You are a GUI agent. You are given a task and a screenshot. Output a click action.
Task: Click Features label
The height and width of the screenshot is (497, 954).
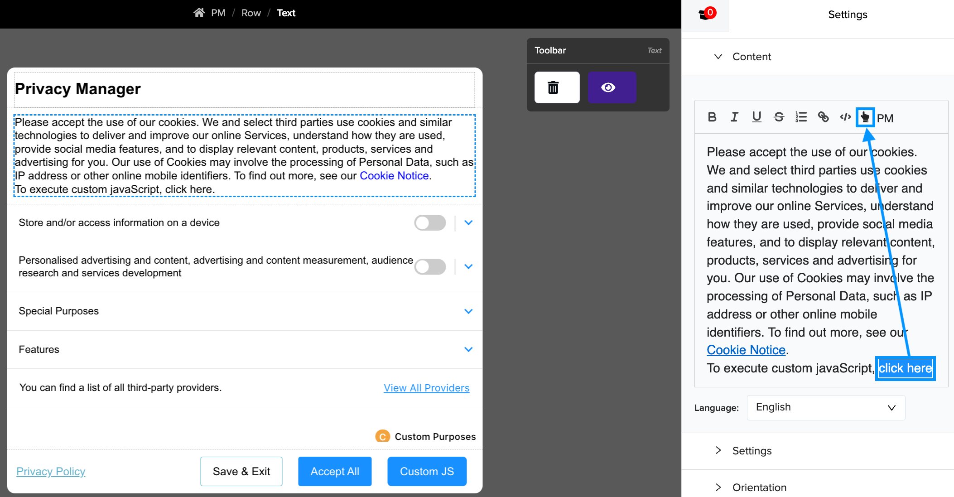[39, 350]
